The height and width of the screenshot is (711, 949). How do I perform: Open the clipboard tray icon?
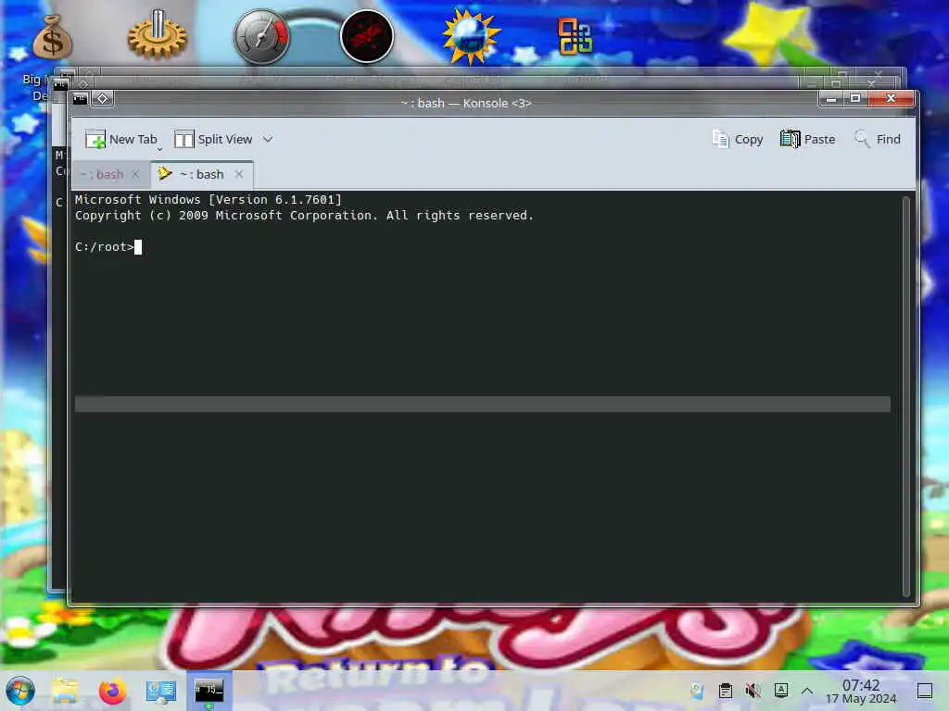(725, 691)
